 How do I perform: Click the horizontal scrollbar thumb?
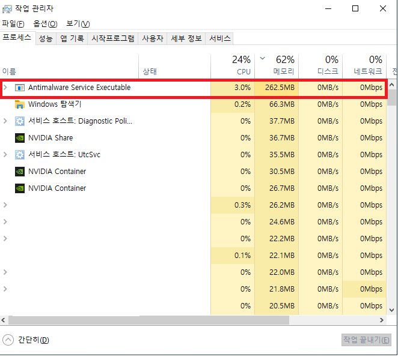pos(148,320)
